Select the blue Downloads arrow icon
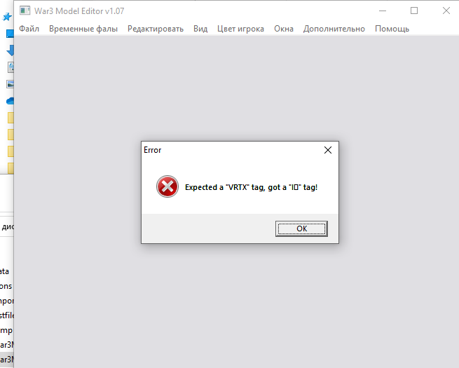Viewport: 459px width, 368px height. pos(10,50)
